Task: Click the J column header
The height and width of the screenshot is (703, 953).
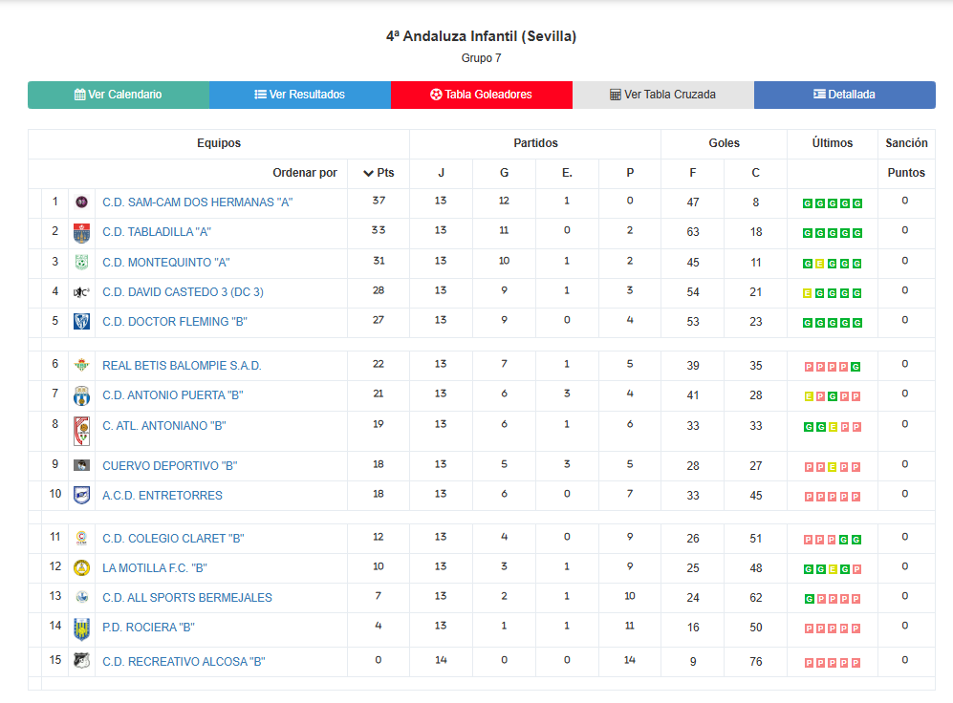Action: pos(442,173)
